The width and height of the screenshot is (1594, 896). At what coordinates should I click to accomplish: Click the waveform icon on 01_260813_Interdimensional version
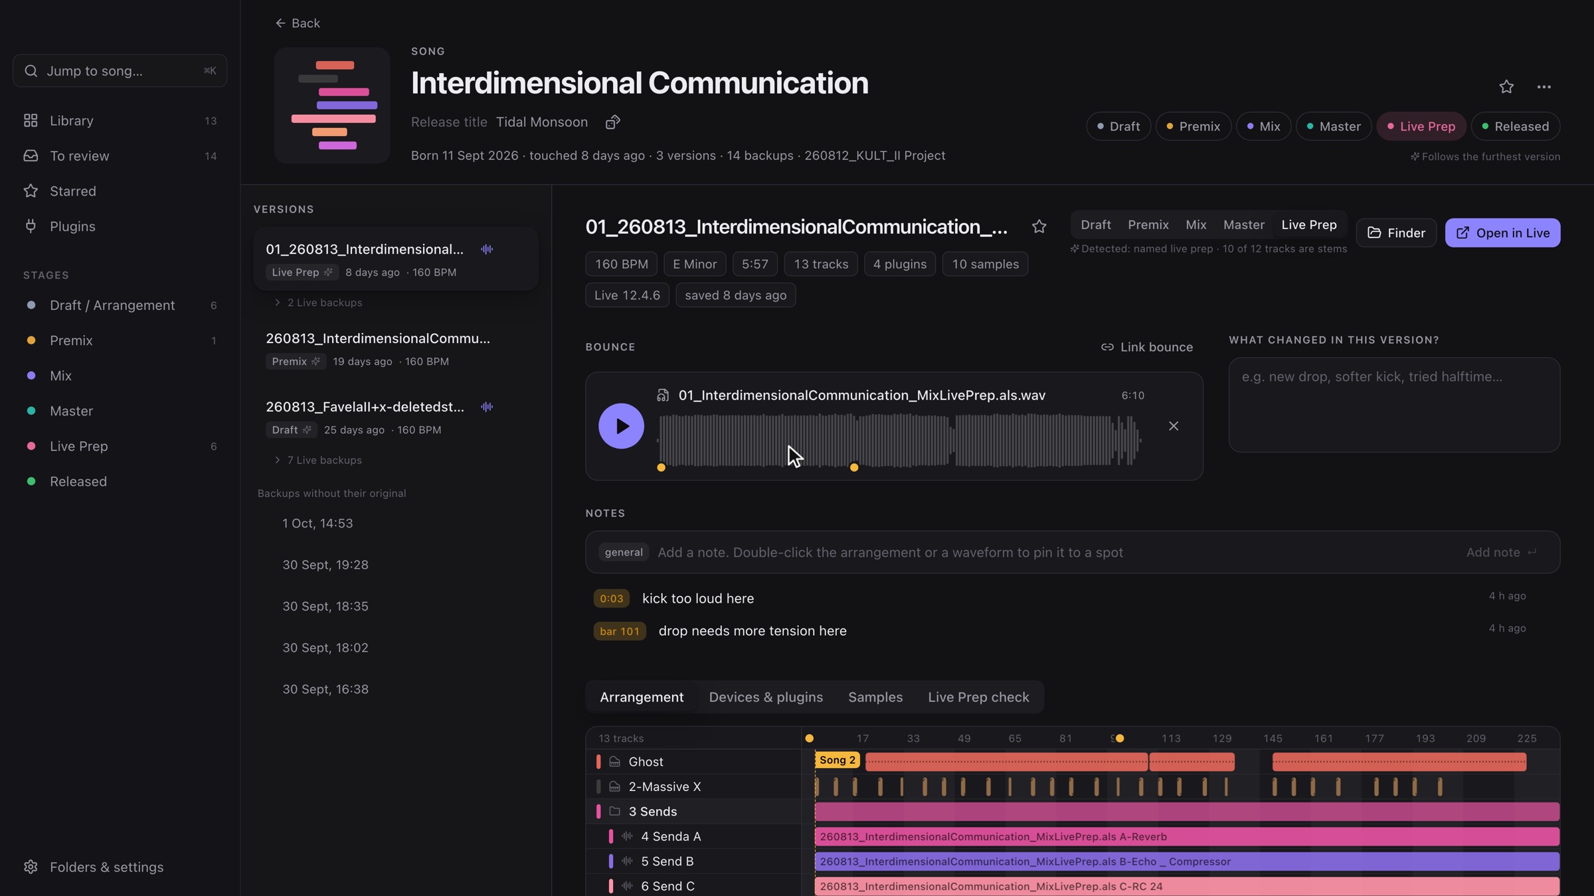click(487, 250)
